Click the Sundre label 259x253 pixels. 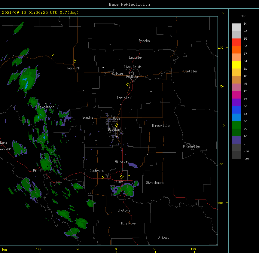88,117
